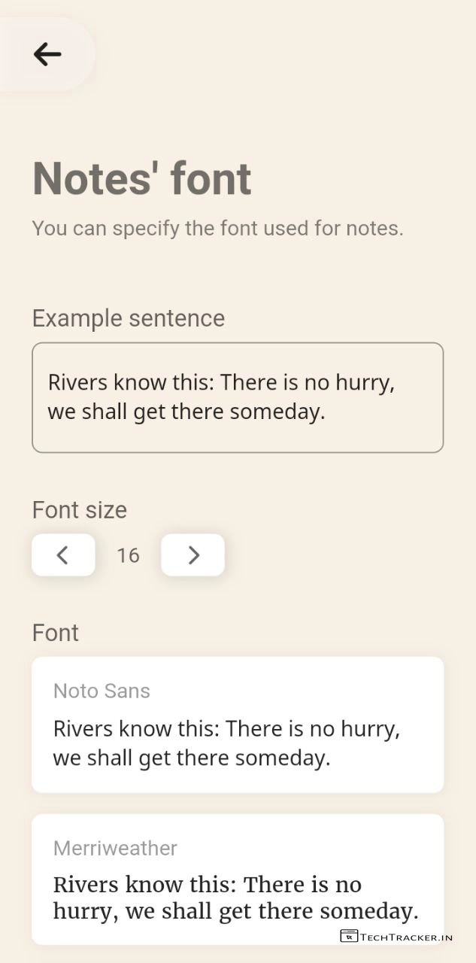Screen dimensions: 476x963
Task: Tap the "Noto Sans" font name
Action: pos(102,691)
